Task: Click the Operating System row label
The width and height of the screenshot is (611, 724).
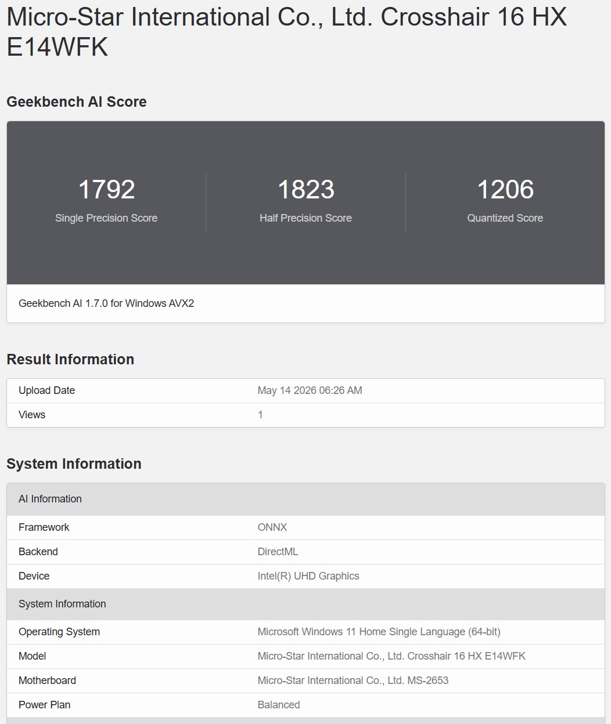Action: [59, 632]
